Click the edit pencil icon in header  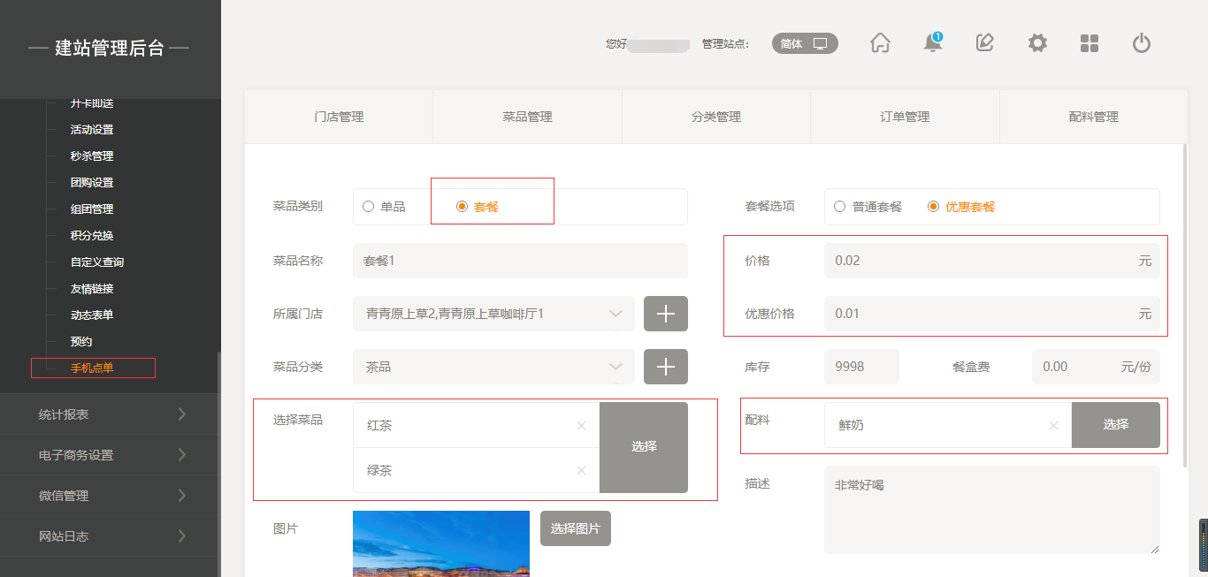point(984,43)
